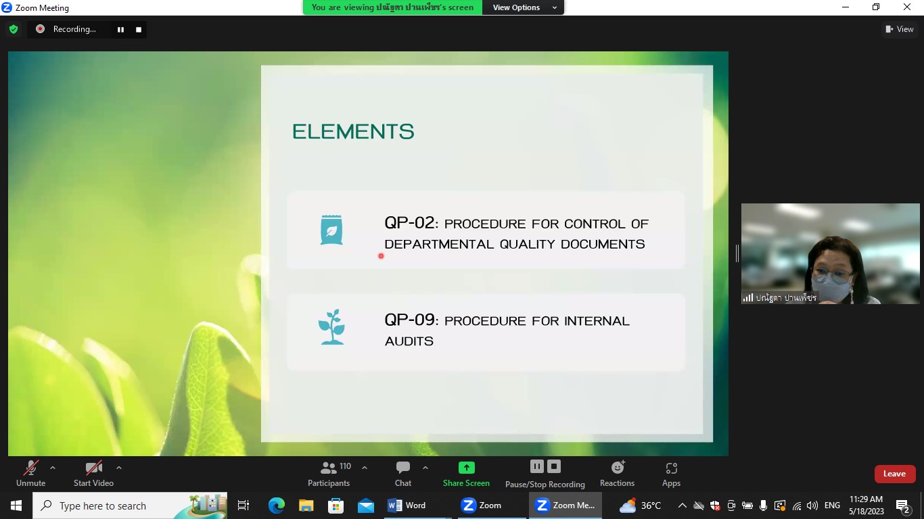Switch to Word in the taskbar
Screen dimensions: 924x519
pyautogui.click(x=407, y=505)
